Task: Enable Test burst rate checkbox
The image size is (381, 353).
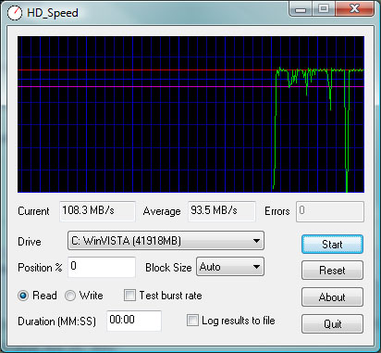Action: click(x=129, y=296)
